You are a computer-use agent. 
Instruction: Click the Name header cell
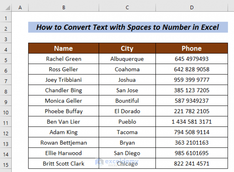tap(63, 48)
